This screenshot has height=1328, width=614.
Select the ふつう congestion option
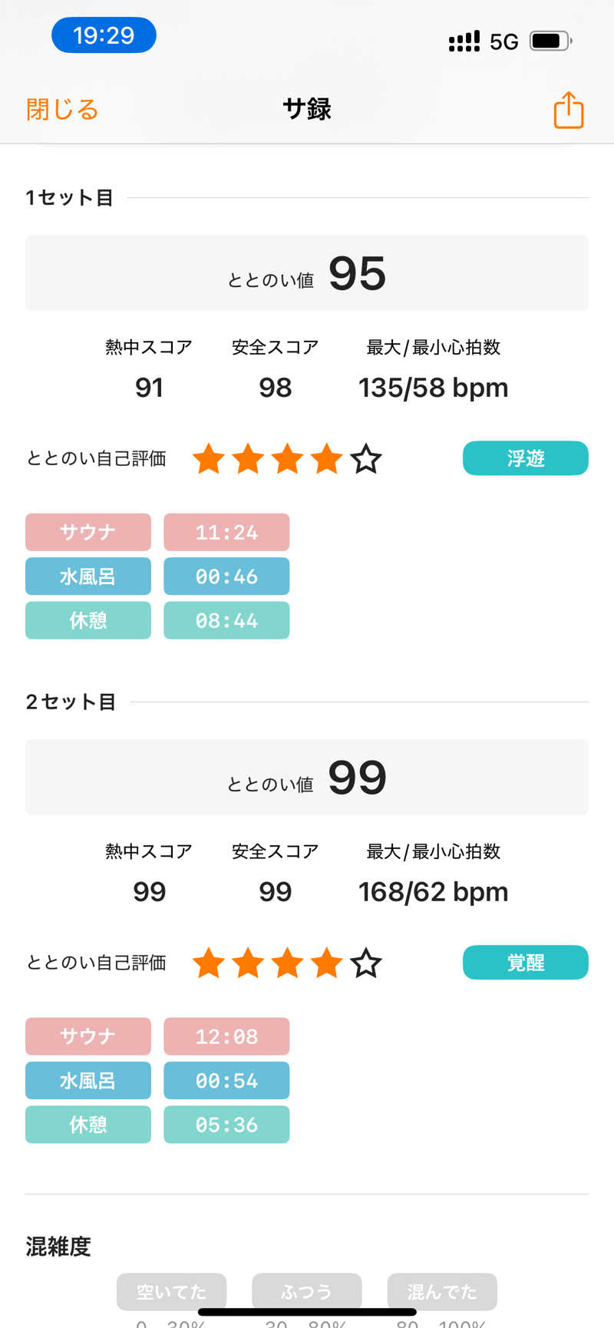[306, 1291]
